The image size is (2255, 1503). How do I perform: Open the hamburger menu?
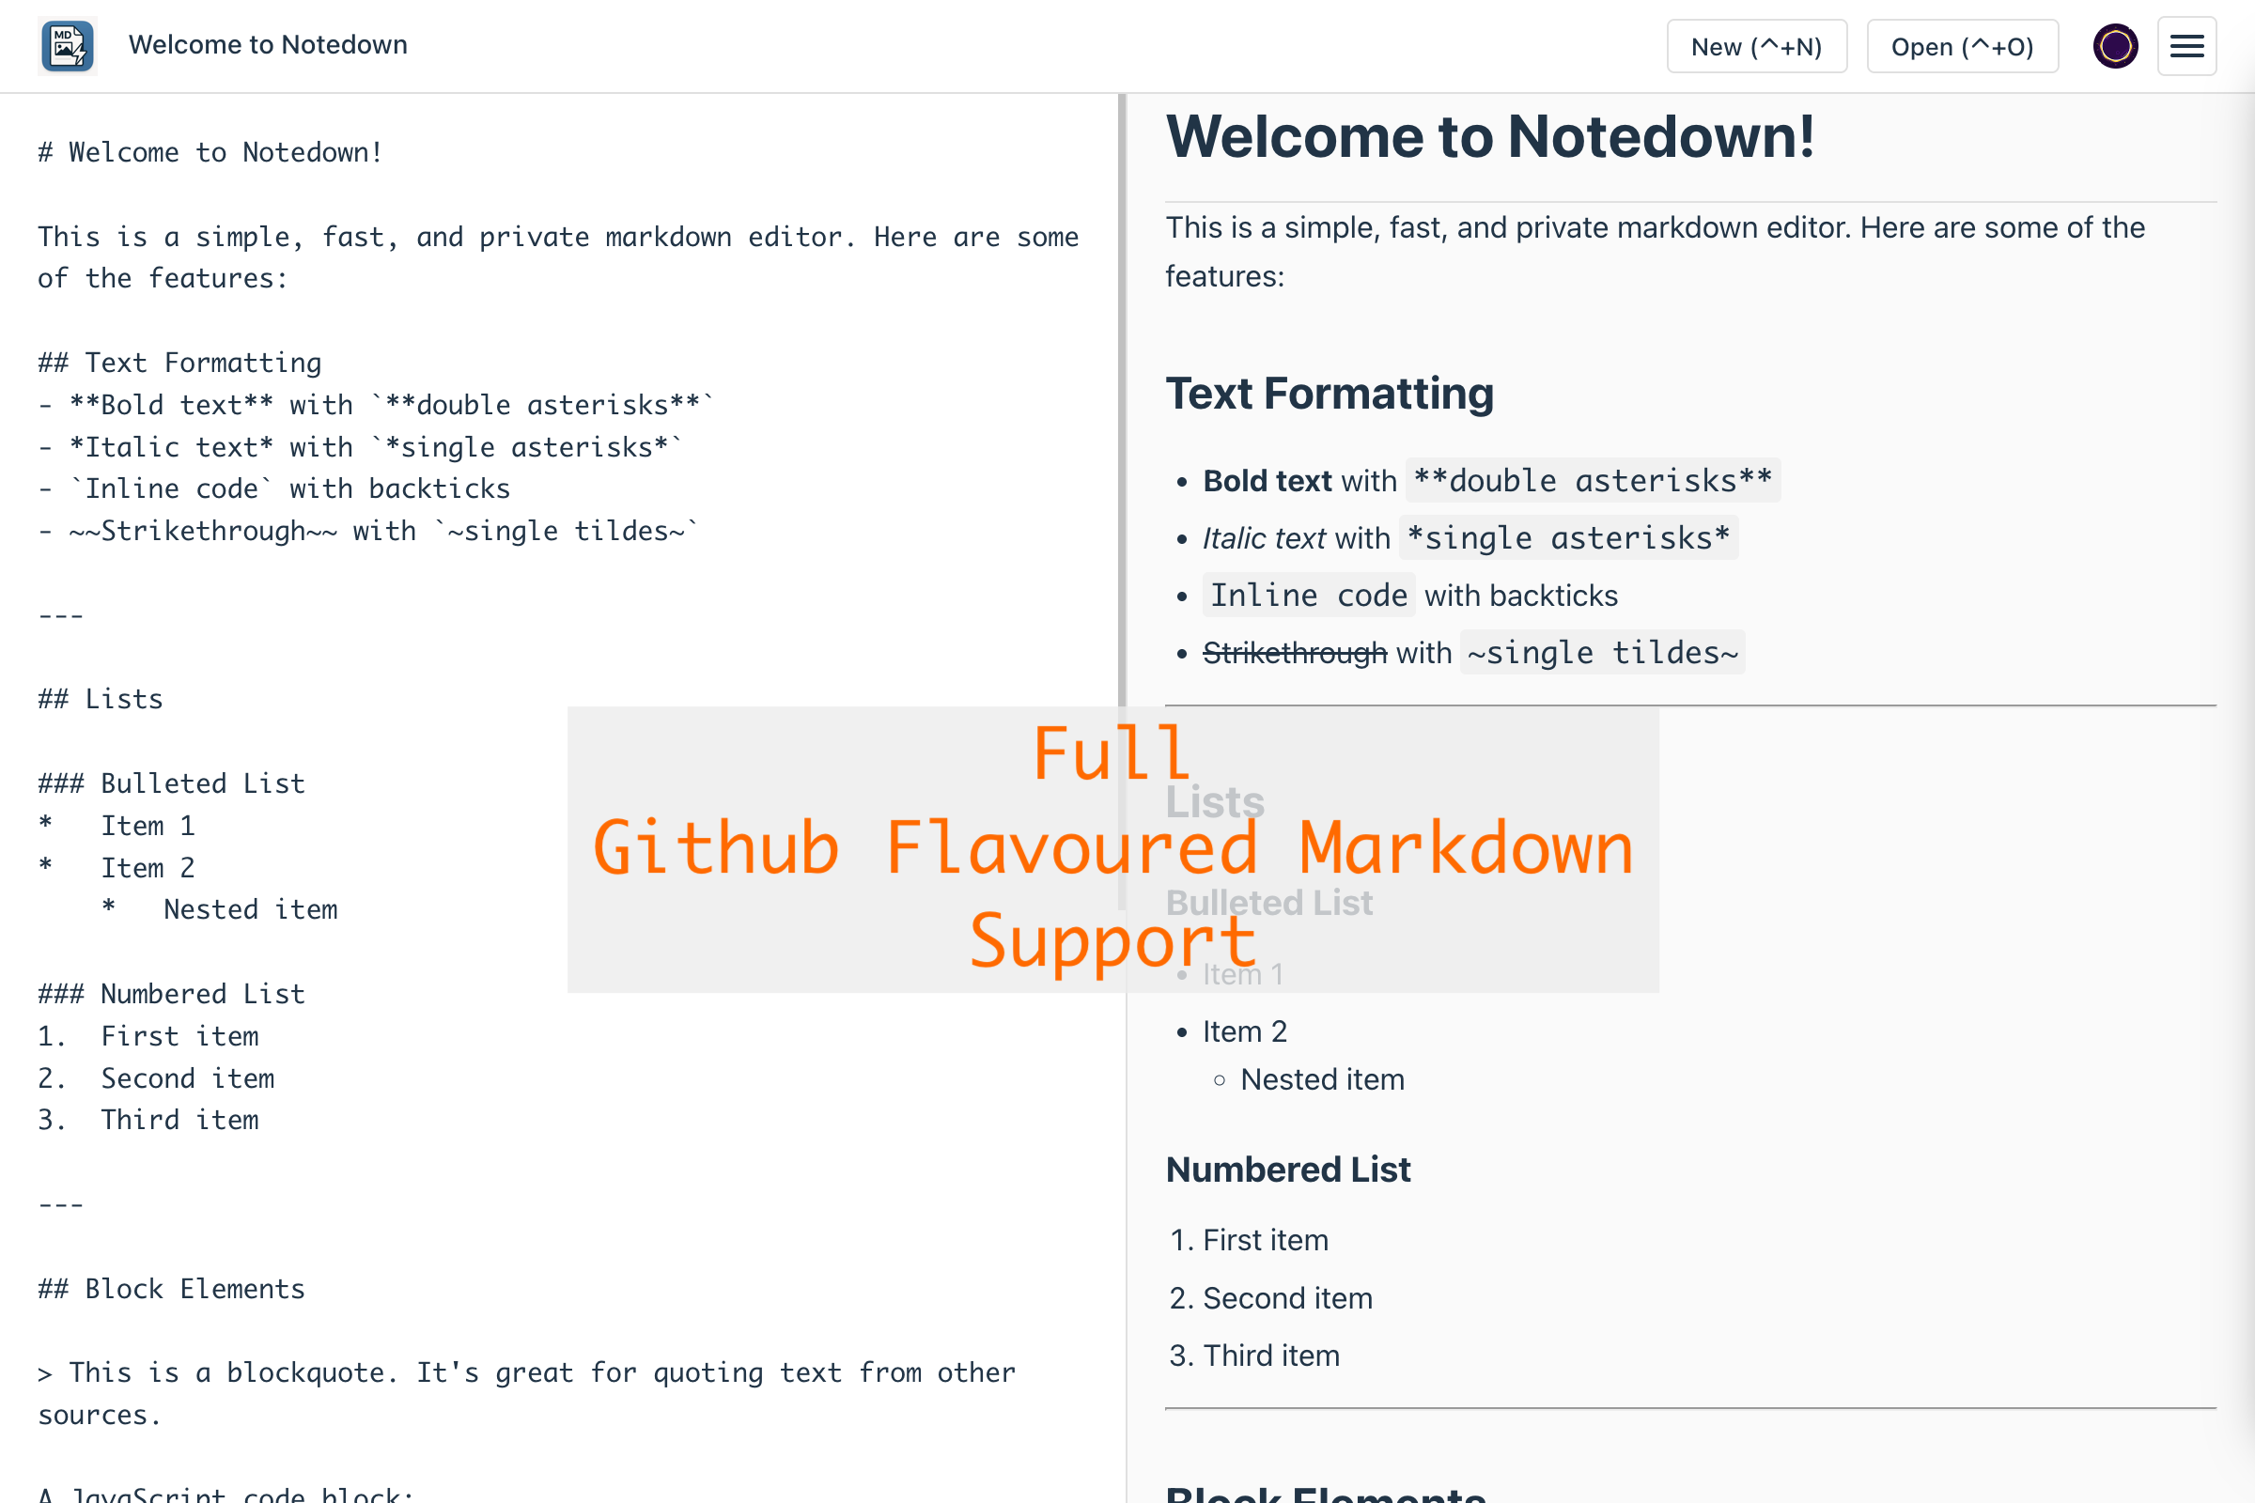pos(2186,45)
